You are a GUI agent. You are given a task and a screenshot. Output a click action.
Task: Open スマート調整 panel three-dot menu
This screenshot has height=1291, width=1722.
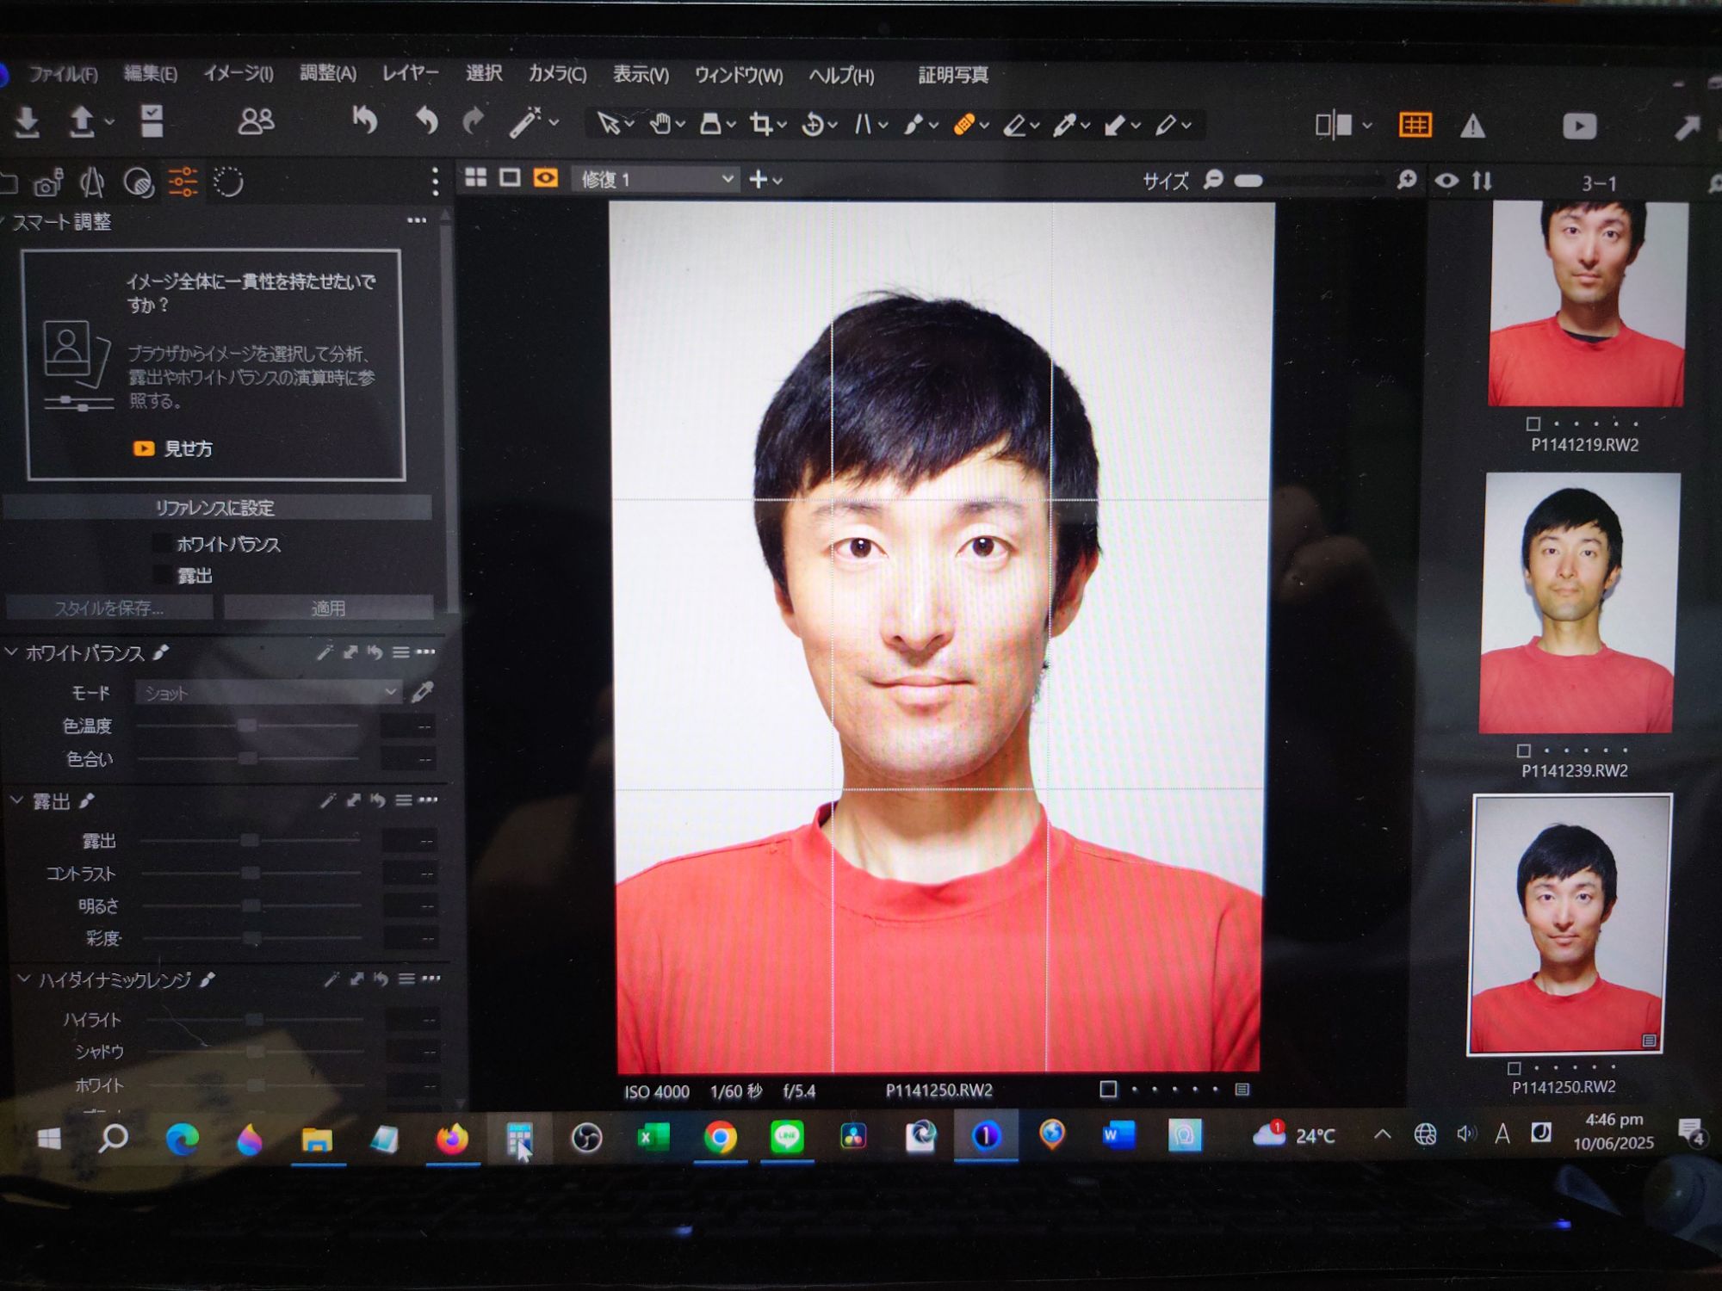pyautogui.click(x=417, y=220)
